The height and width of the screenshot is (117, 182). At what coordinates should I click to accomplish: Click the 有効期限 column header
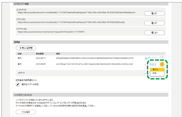[40, 54]
